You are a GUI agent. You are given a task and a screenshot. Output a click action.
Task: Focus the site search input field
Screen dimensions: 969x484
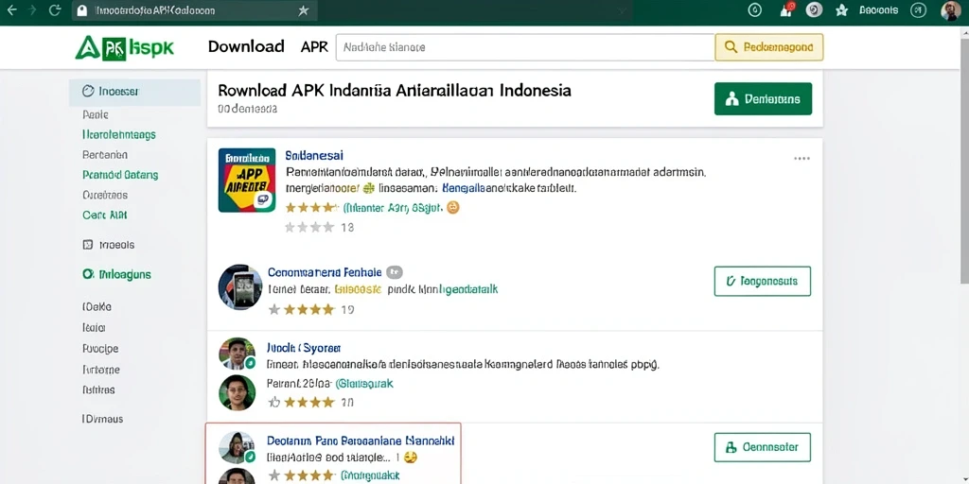pyautogui.click(x=525, y=47)
